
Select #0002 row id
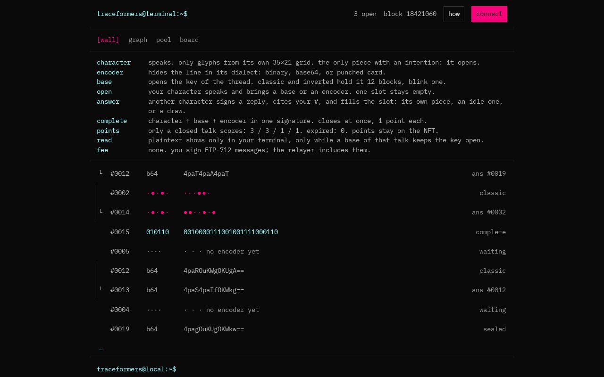[x=120, y=193]
